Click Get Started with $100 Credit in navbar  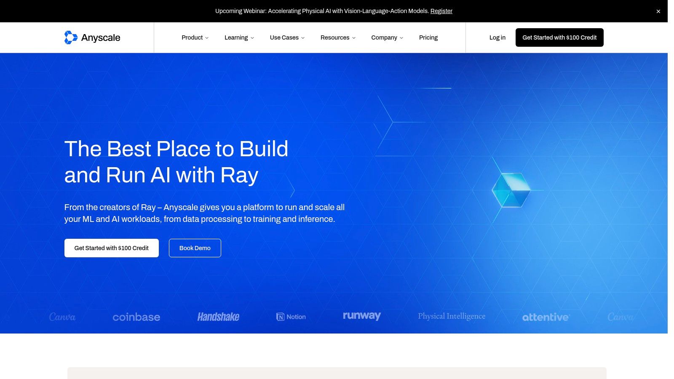(x=559, y=37)
